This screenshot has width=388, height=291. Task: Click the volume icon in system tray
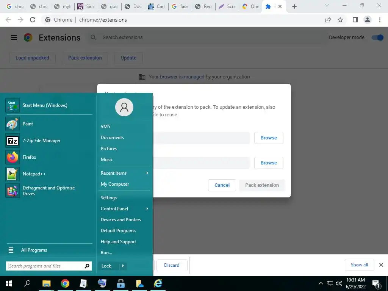click(x=339, y=283)
